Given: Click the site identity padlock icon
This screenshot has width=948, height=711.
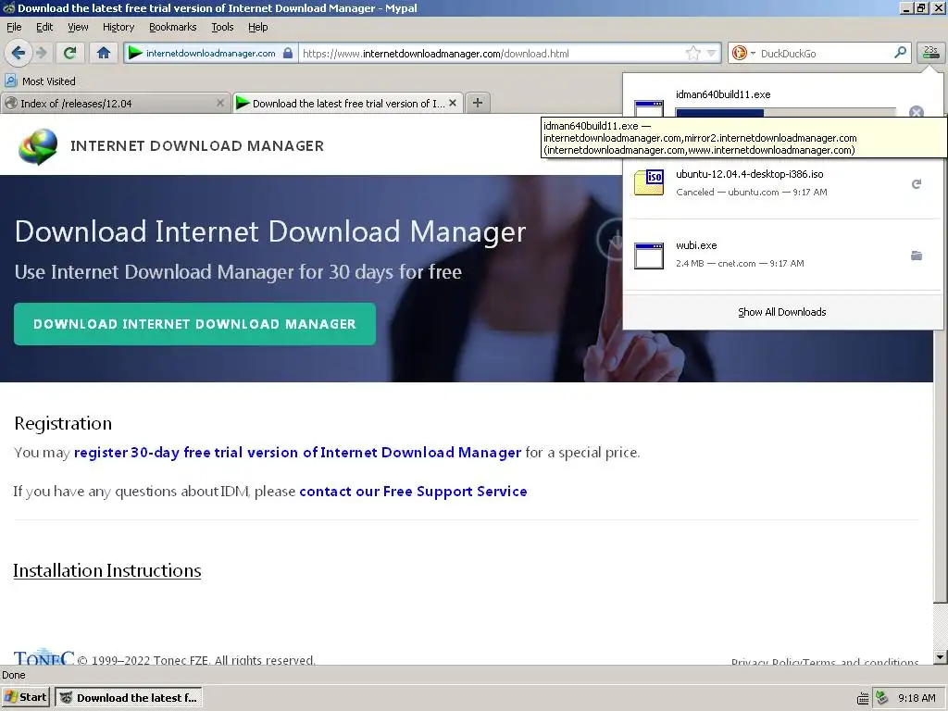Looking at the screenshot, I should click(x=289, y=53).
